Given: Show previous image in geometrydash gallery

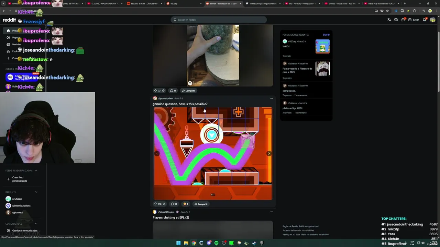Looking at the screenshot, I should [x=157, y=153].
